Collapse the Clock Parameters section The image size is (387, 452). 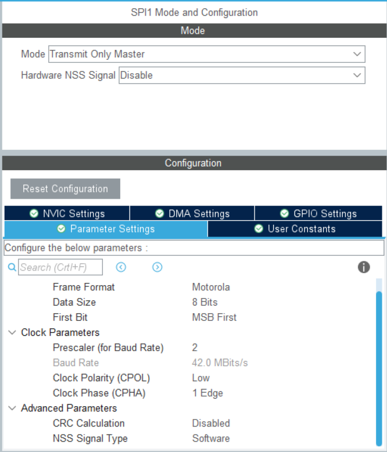pyautogui.click(x=12, y=333)
